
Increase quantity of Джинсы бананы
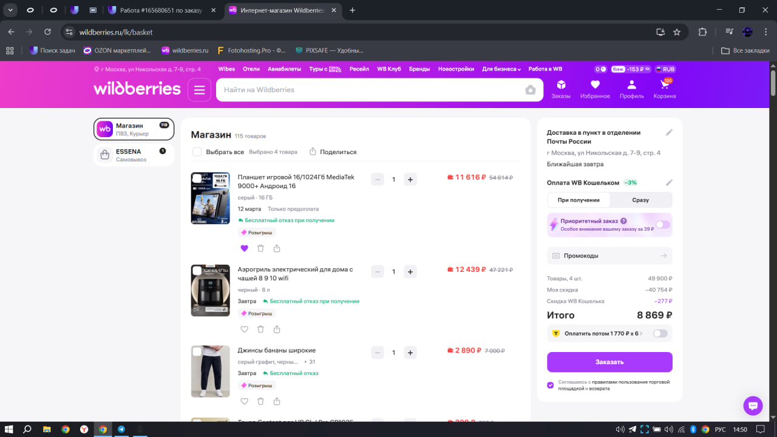[x=410, y=352]
